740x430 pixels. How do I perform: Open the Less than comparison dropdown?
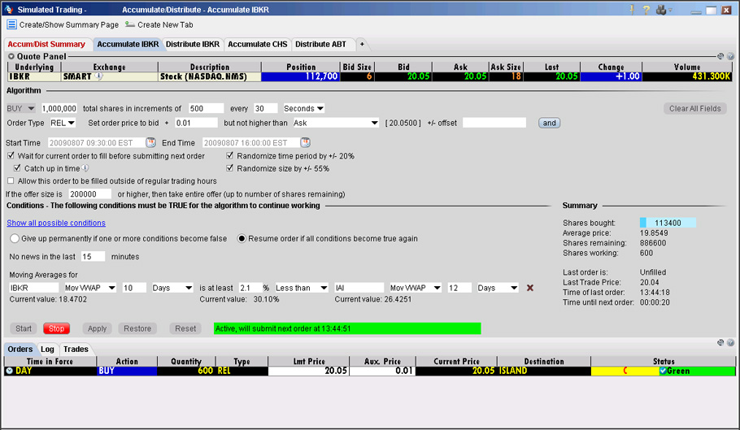[x=302, y=288]
